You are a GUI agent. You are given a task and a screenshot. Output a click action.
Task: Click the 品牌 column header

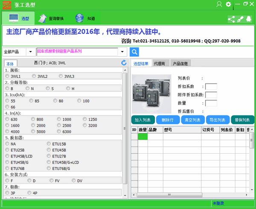pos(155,130)
